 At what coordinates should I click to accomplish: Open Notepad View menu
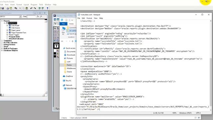(96, 18)
